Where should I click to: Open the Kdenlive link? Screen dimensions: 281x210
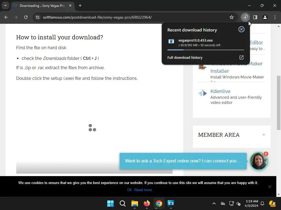point(220,91)
